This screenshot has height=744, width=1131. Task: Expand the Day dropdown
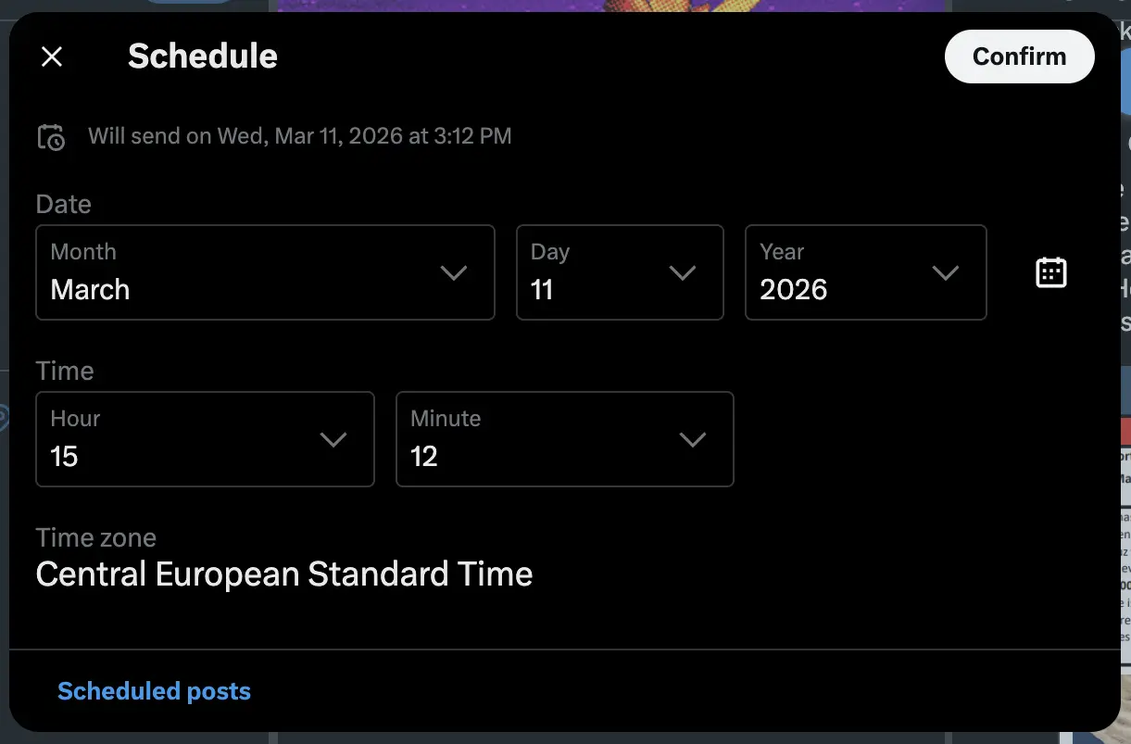click(x=684, y=272)
